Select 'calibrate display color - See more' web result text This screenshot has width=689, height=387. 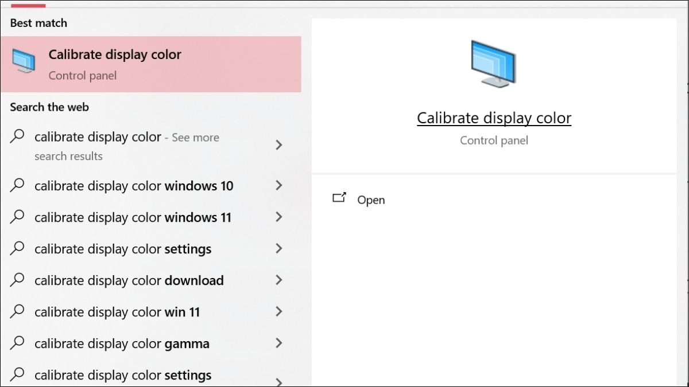click(127, 138)
